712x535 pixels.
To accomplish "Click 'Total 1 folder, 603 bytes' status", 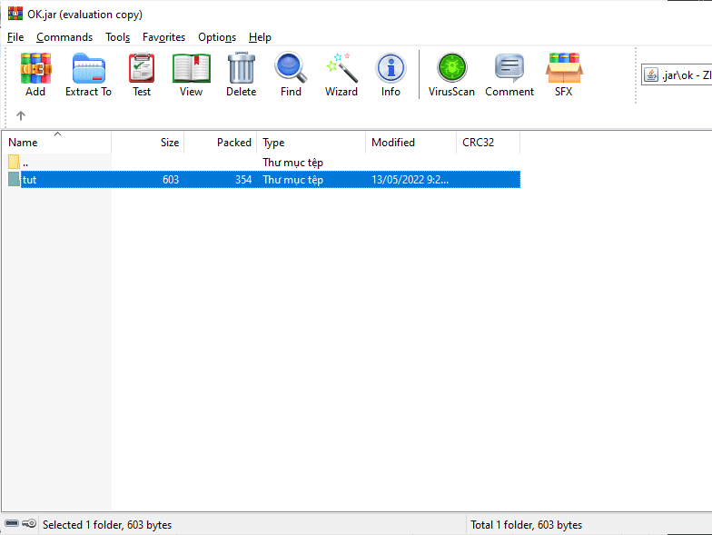I will click(527, 525).
